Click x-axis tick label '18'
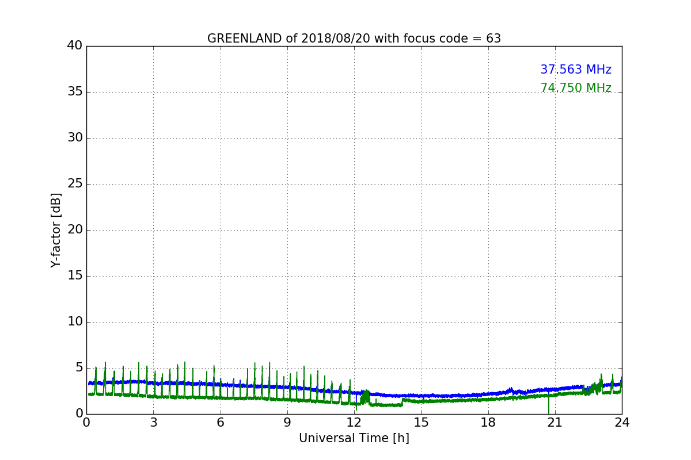Image resolution: width=691 pixels, height=460 pixels. click(x=488, y=423)
